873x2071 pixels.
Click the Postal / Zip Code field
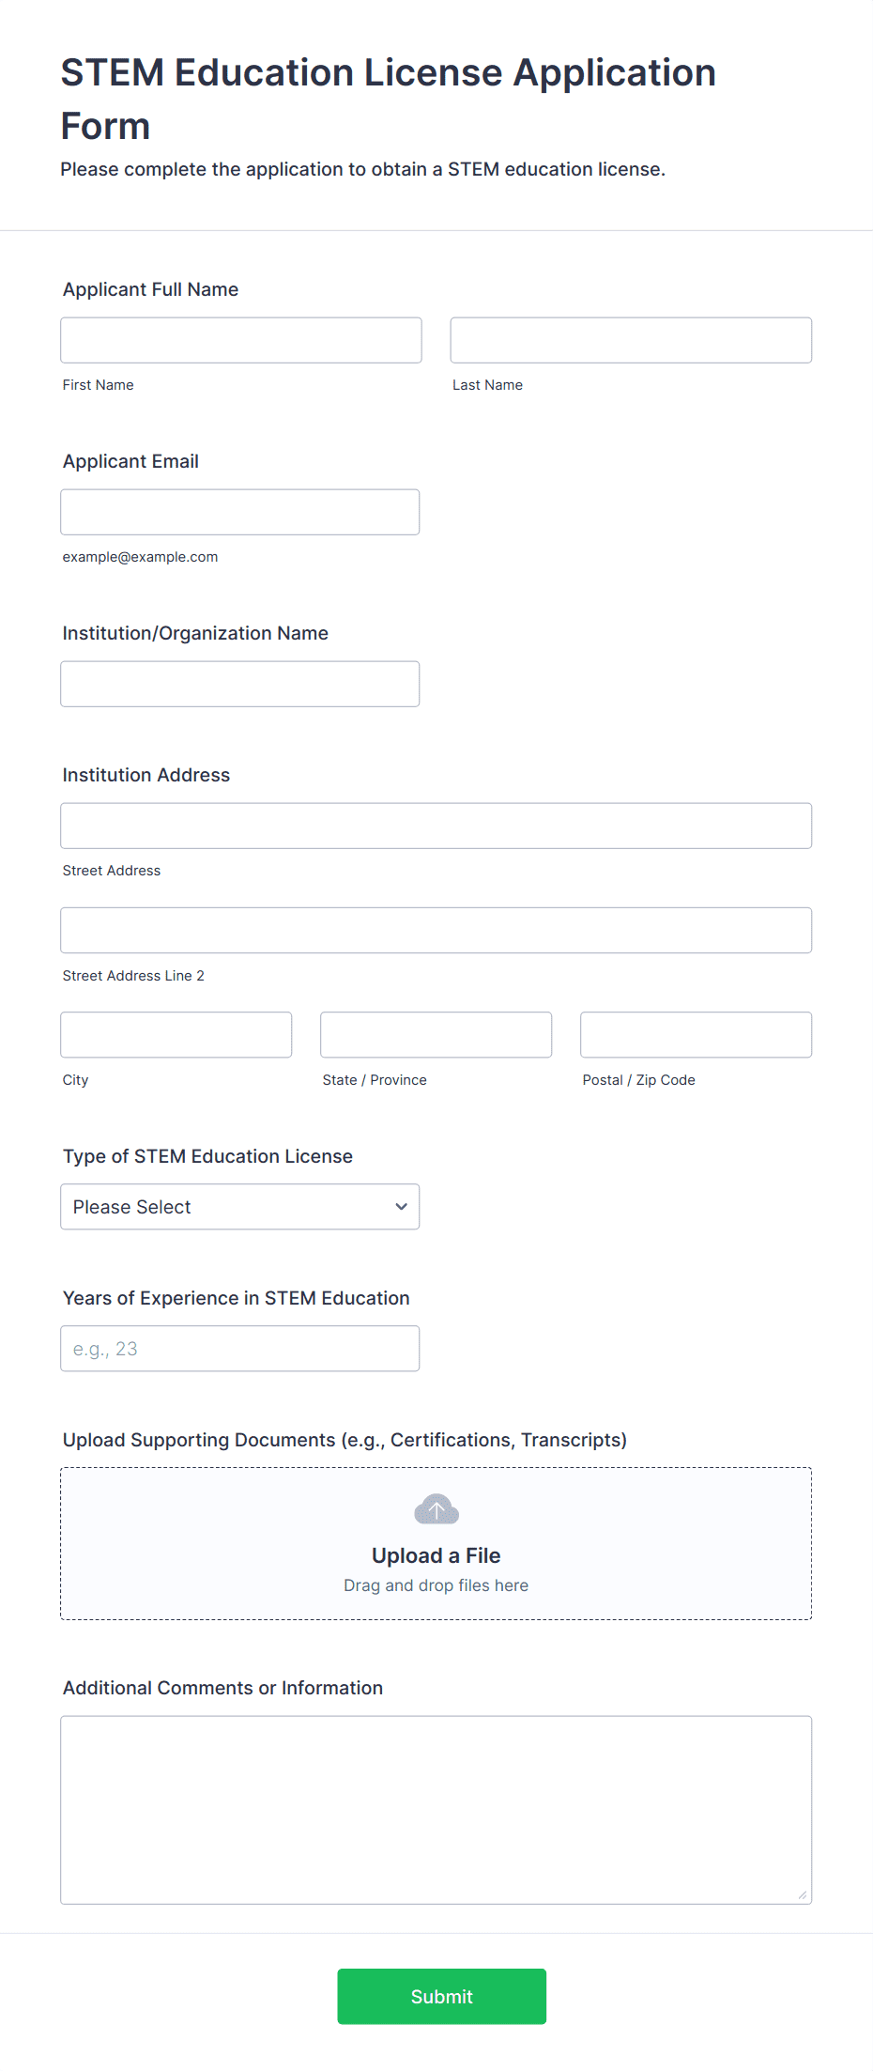(697, 1035)
